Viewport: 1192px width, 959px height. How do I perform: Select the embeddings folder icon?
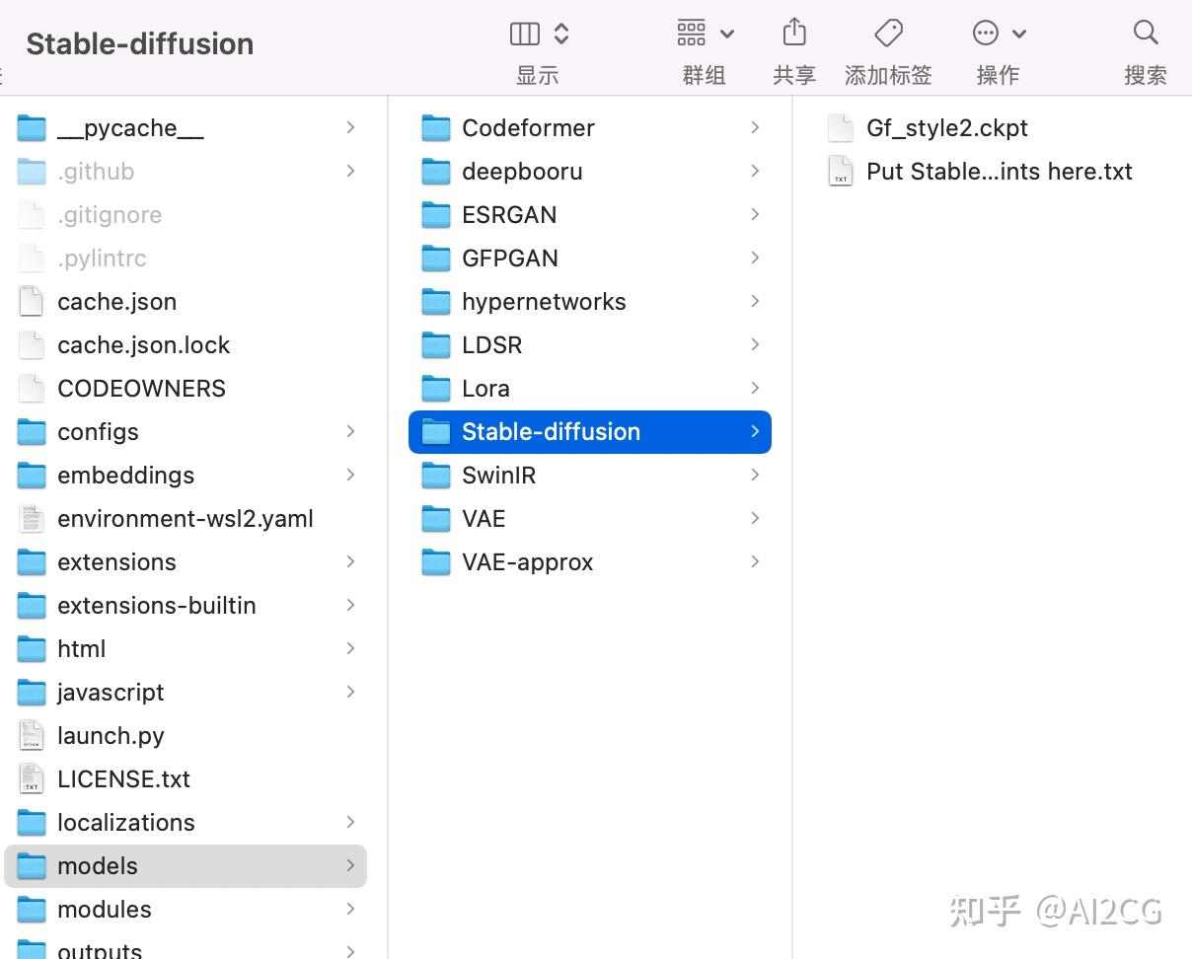click(x=32, y=476)
